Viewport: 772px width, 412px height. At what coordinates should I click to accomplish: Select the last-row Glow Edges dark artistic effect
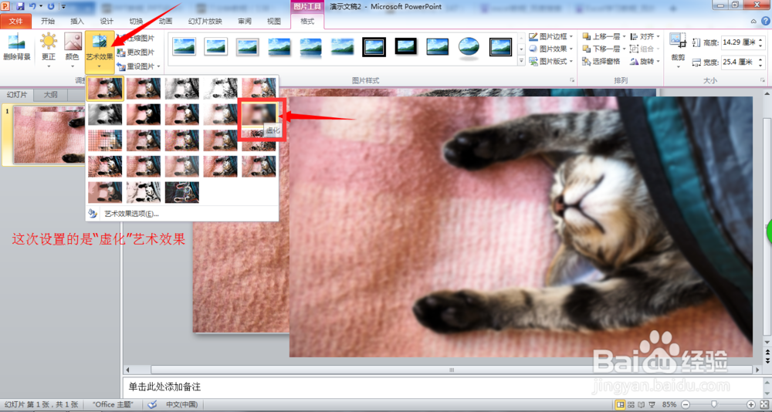(x=182, y=192)
